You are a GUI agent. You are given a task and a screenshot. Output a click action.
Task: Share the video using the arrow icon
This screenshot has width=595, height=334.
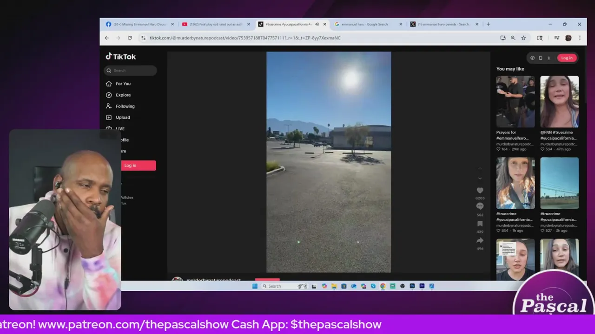pyautogui.click(x=480, y=240)
